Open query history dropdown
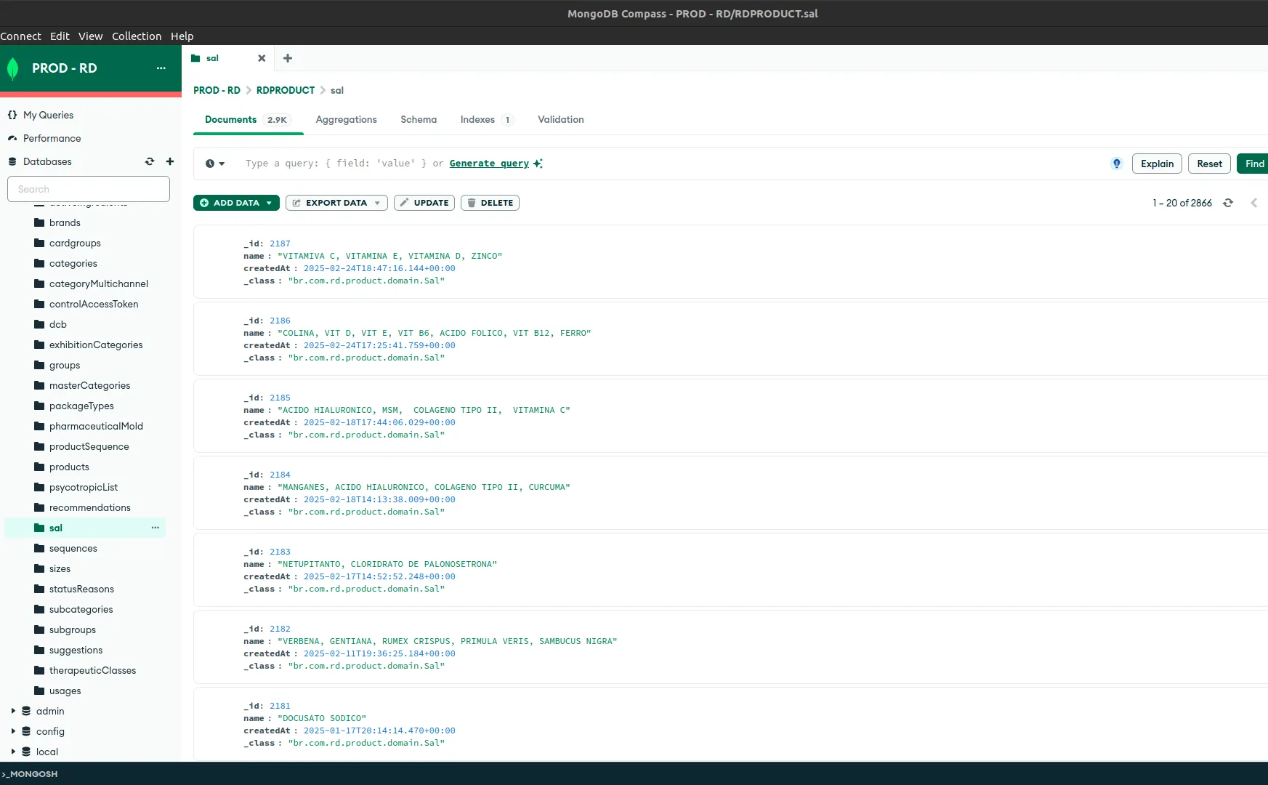The width and height of the screenshot is (1268, 785). point(215,164)
